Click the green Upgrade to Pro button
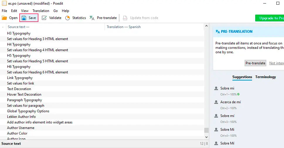The height and width of the screenshot is (148, 284). pos(270,18)
